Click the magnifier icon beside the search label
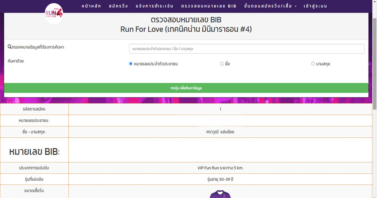 (x=10, y=47)
